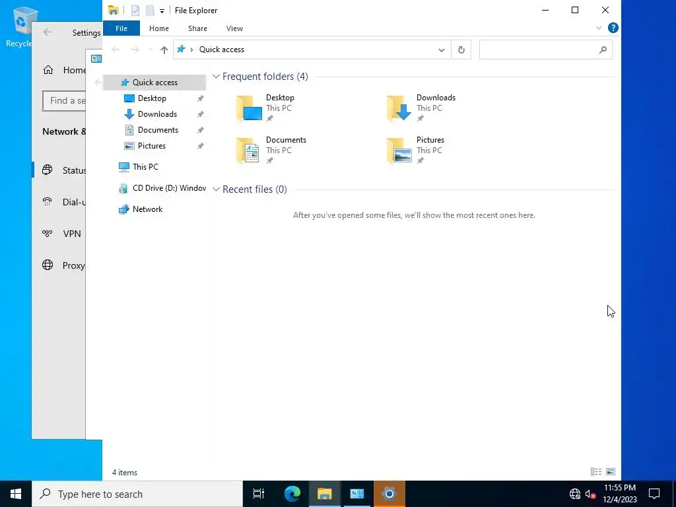Screen dimensions: 676x507
Task: Open Dial-up in Settings sidebar
Action: click(64, 202)
